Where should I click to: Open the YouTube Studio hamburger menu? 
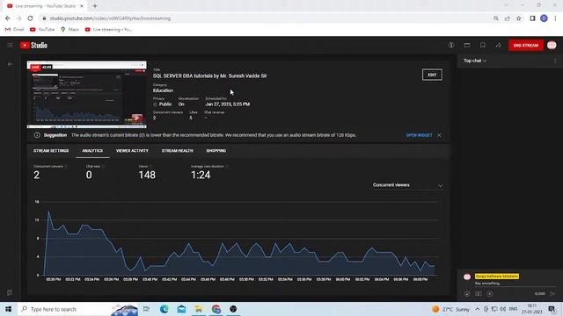(10, 45)
